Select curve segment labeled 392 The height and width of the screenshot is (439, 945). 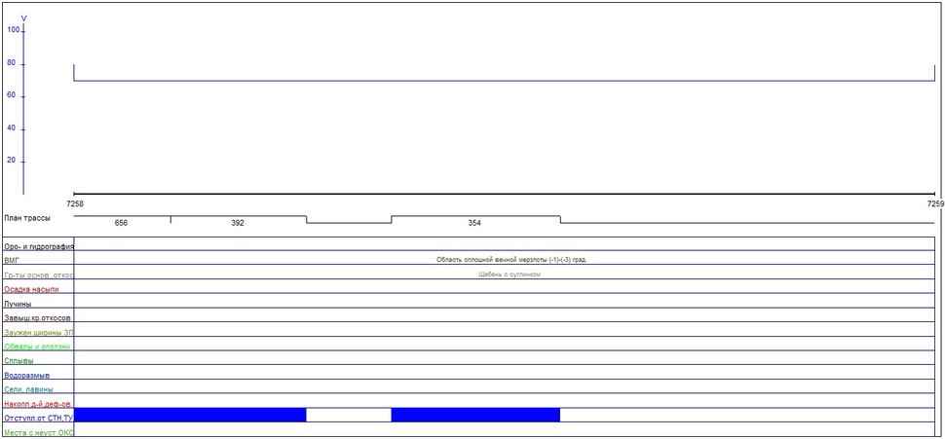coord(238,223)
